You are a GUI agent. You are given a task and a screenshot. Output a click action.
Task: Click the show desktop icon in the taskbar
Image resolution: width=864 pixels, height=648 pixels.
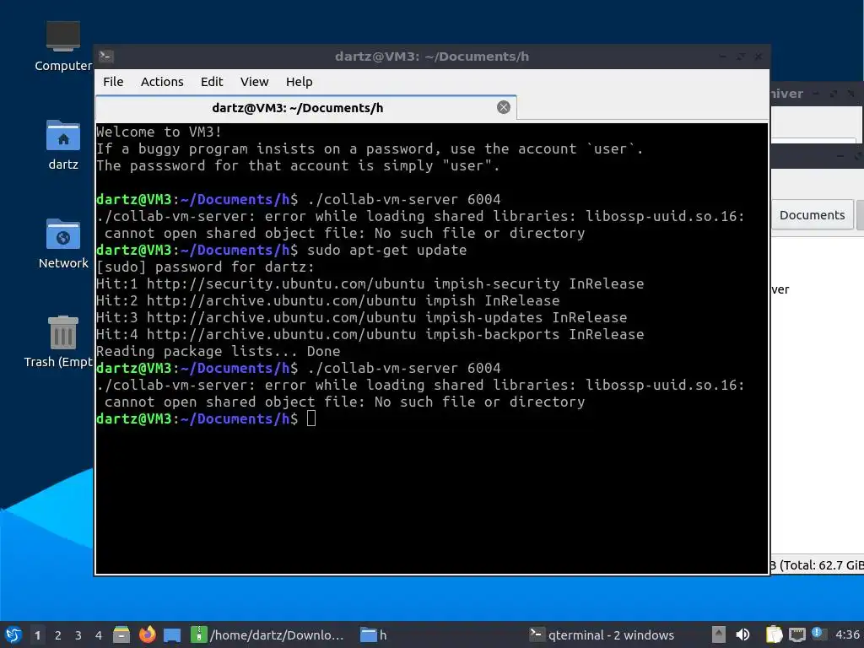pos(172,635)
